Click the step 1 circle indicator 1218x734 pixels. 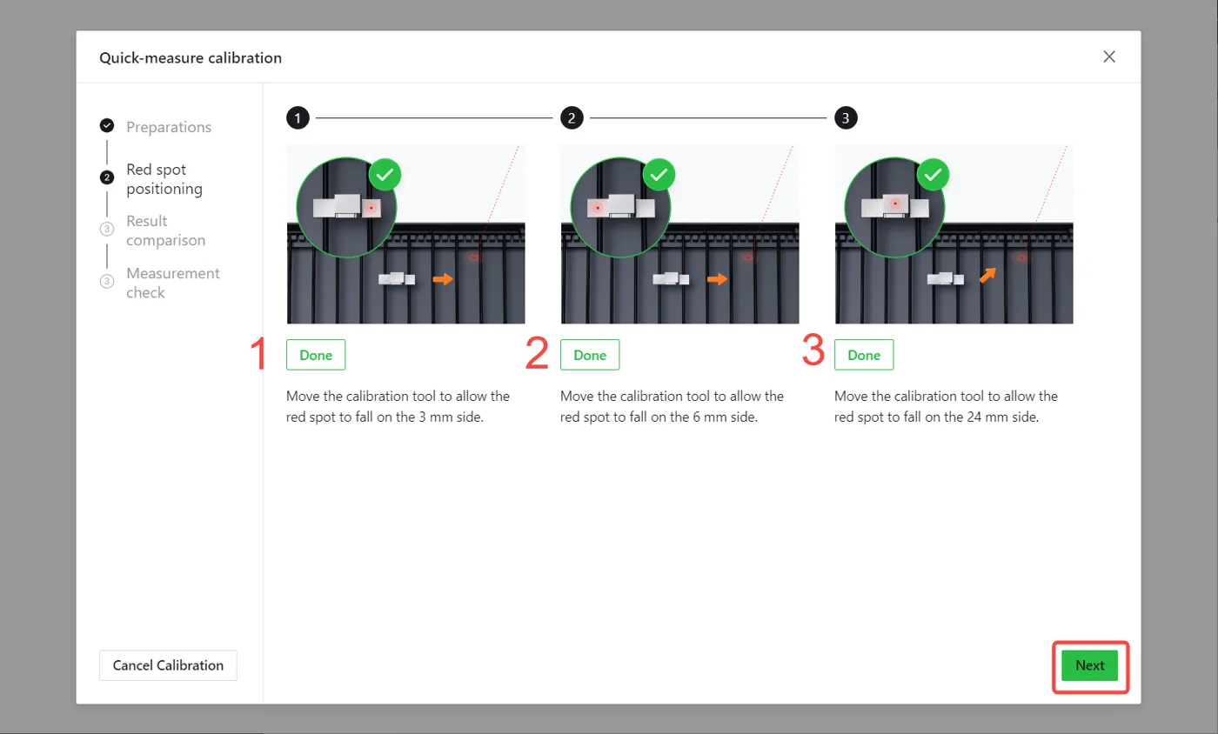pos(298,118)
